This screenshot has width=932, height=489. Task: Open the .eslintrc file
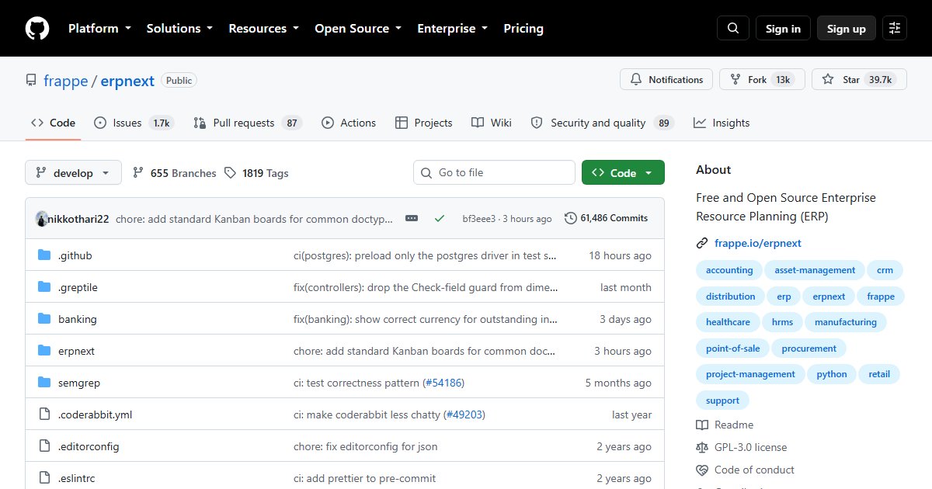(x=76, y=478)
